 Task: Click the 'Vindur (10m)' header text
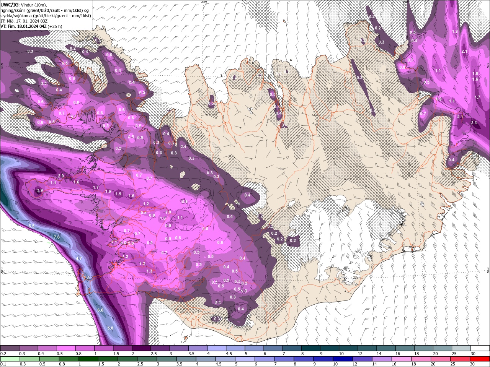[x=33, y=5]
